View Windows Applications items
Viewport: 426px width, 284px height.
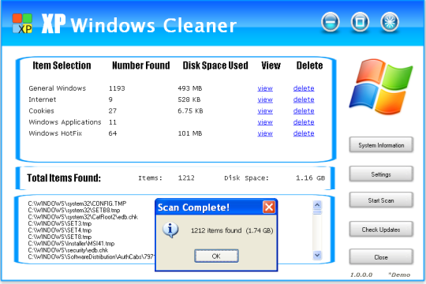[265, 122]
